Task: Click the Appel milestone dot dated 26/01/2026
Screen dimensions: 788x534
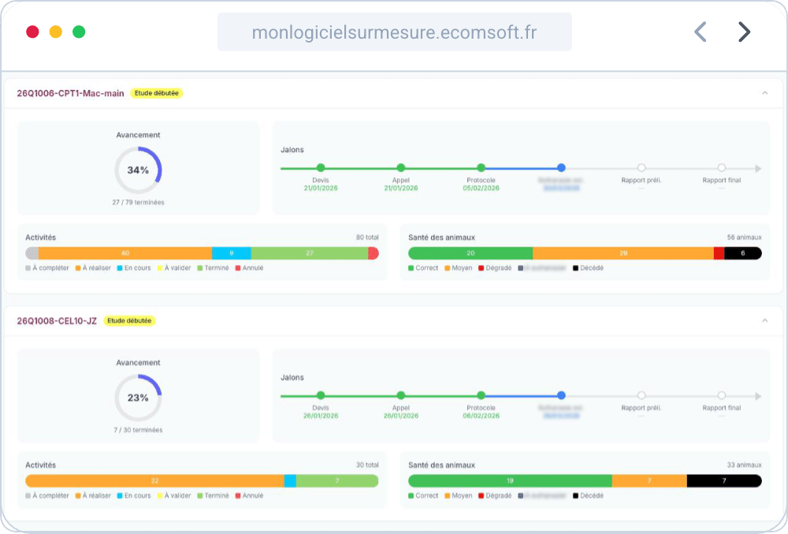Action: click(401, 396)
